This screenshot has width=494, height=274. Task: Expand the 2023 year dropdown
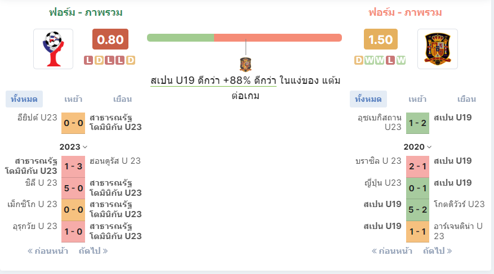pyautogui.click(x=73, y=147)
